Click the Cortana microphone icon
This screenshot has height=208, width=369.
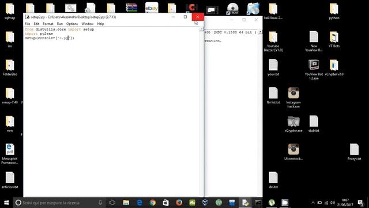click(100, 203)
